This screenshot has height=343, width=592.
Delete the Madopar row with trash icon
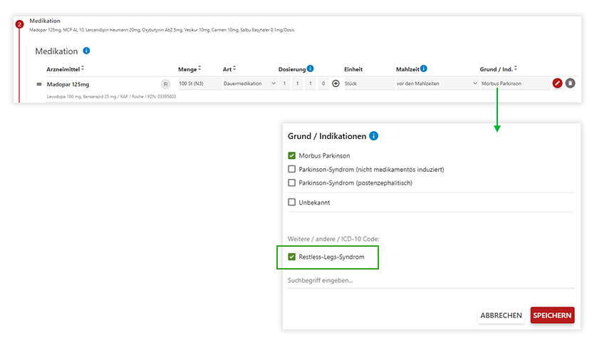570,83
